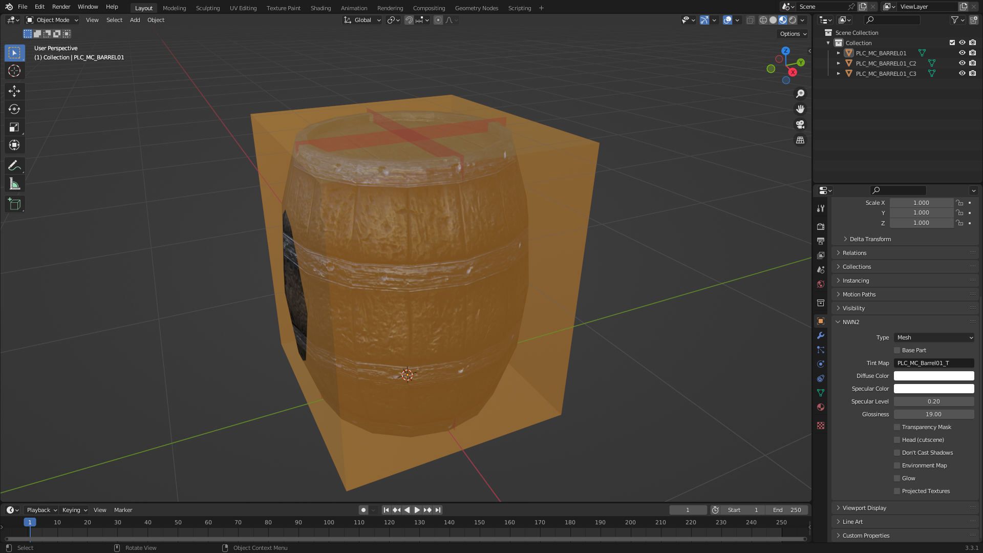Activate the Rotate tool
The width and height of the screenshot is (983, 553).
pos(14,109)
